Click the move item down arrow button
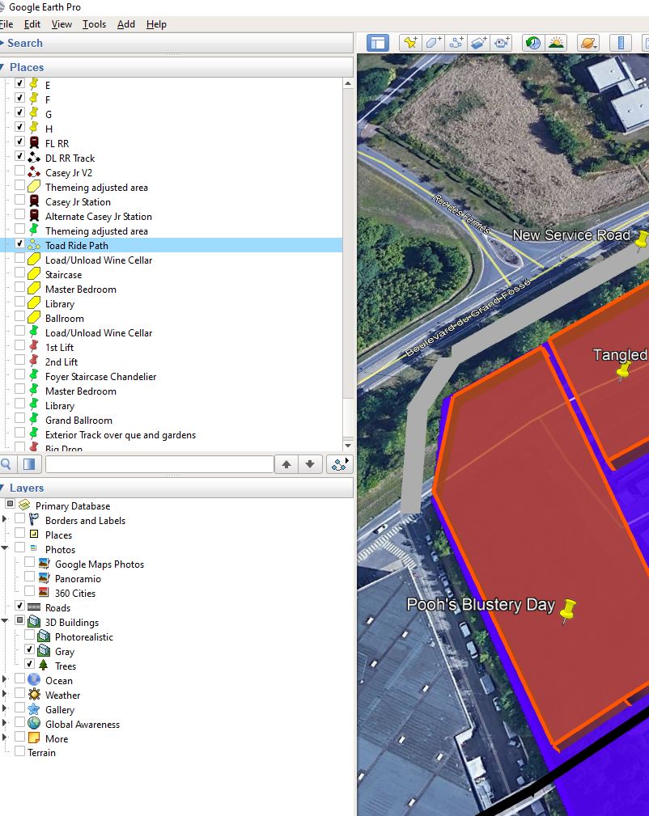The height and width of the screenshot is (816, 649). tap(309, 464)
